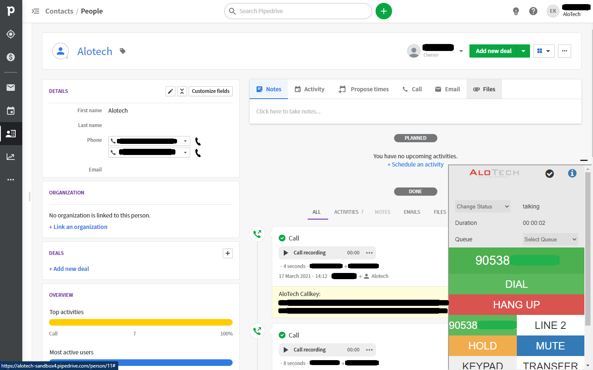Switch to the Activity tab

(310, 89)
